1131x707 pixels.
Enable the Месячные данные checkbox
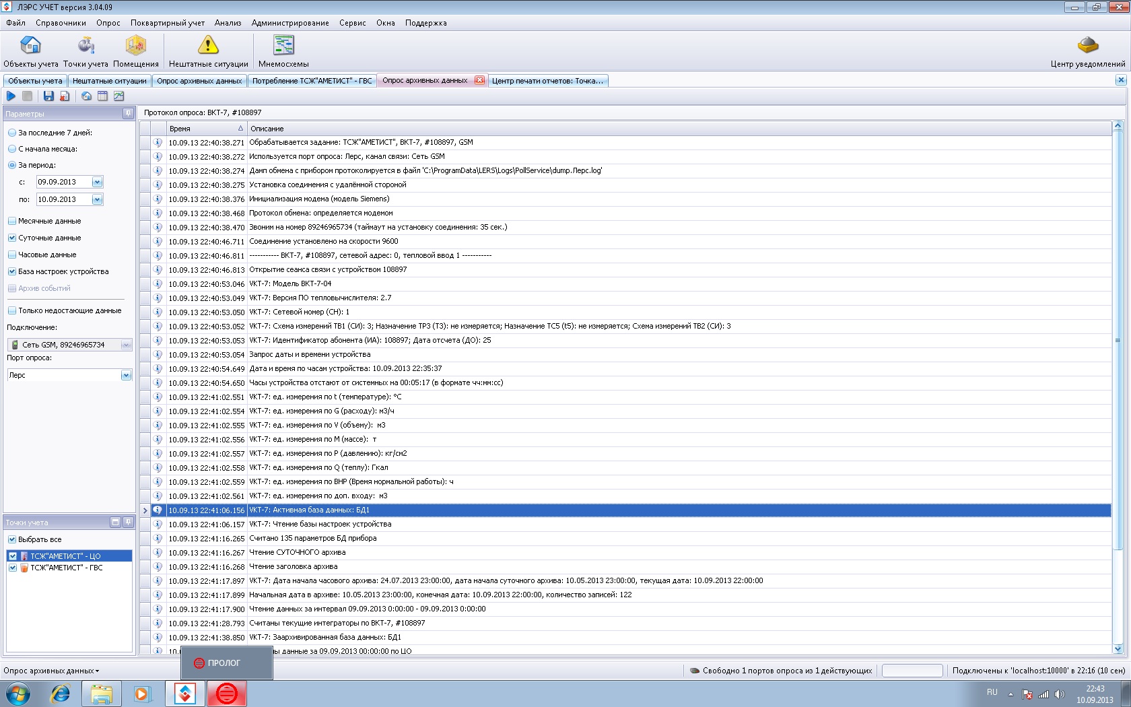tap(12, 221)
